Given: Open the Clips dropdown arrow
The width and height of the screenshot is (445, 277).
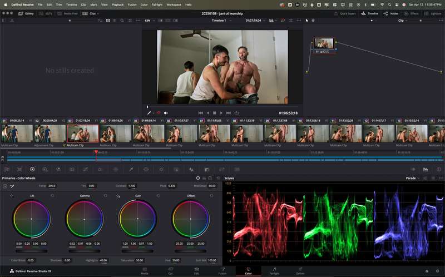Looking at the screenshot, I should pos(98,13).
